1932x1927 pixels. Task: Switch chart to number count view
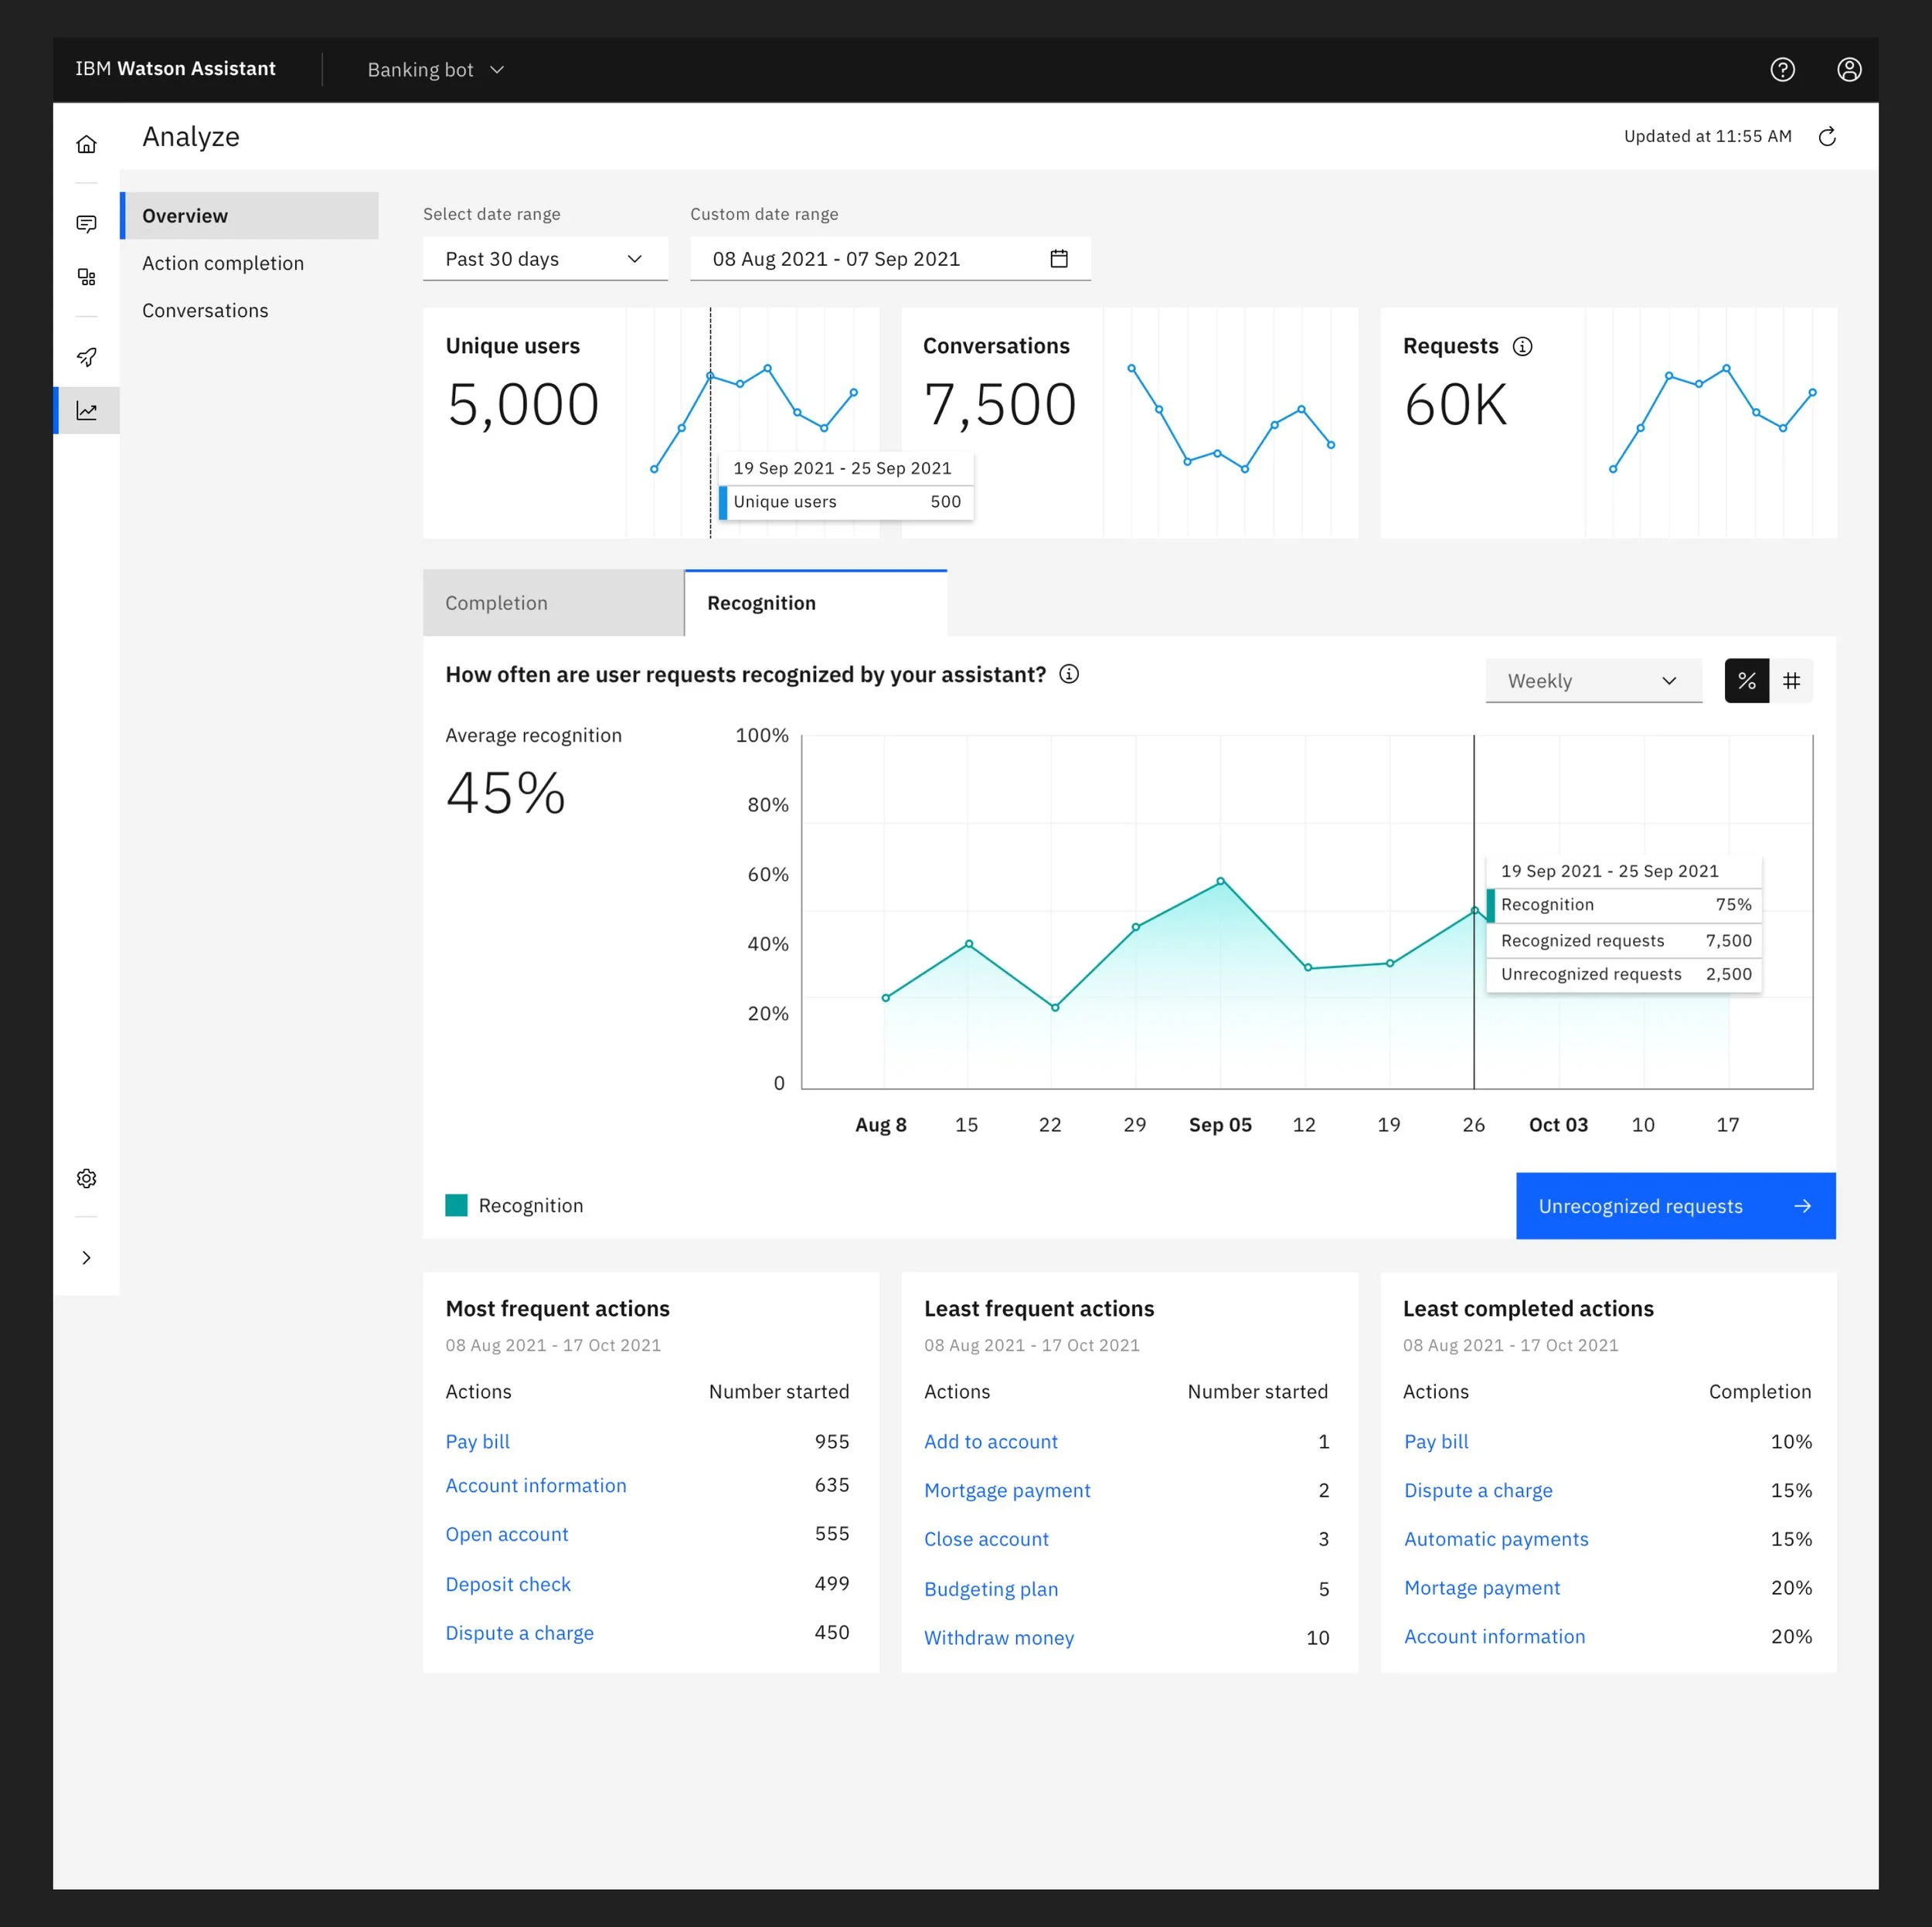[x=1791, y=681]
